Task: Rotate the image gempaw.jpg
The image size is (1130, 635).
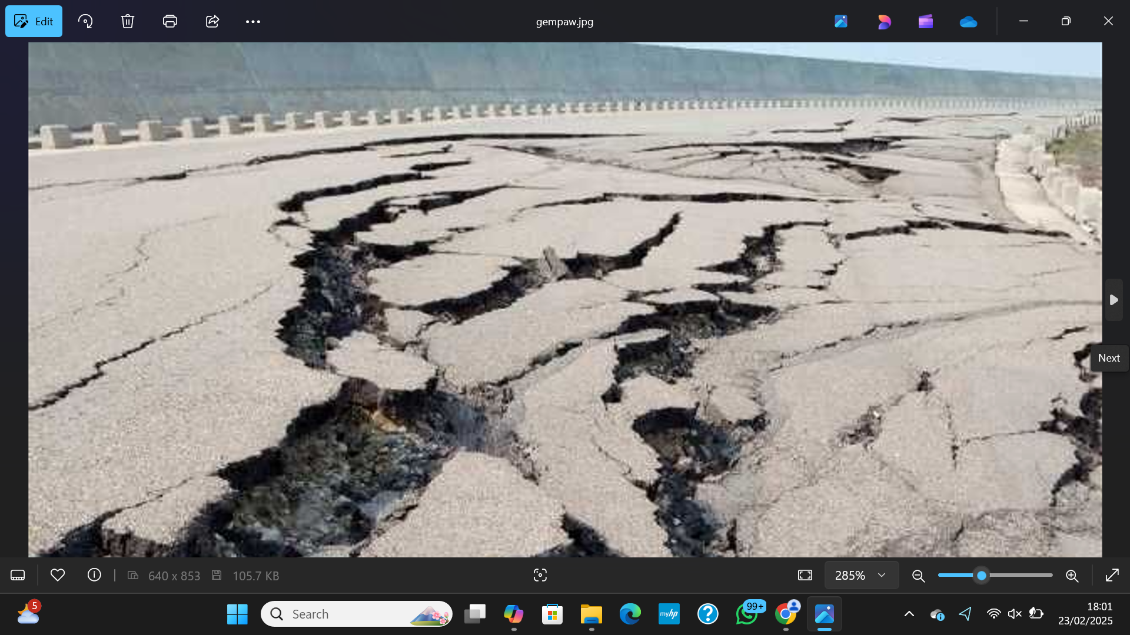Action: (85, 21)
